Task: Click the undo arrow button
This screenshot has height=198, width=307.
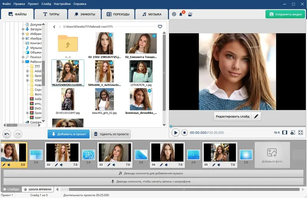Action: 7,134
